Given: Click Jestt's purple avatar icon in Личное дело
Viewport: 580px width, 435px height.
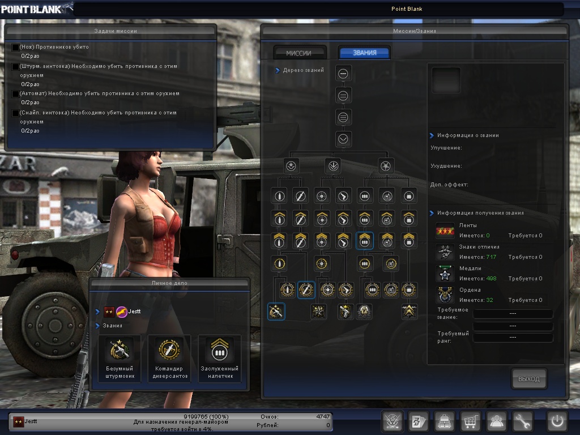Looking at the screenshot, I should point(122,312).
